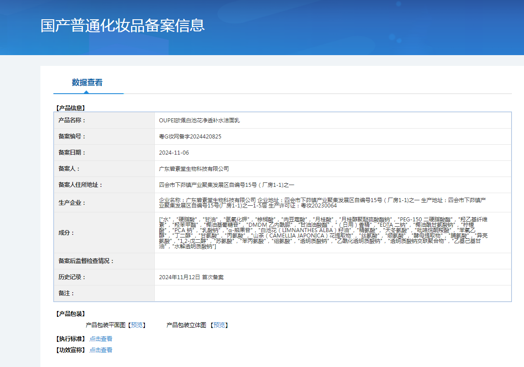
Task: Click the 【产品包装】 section heading
Action: click(70, 314)
